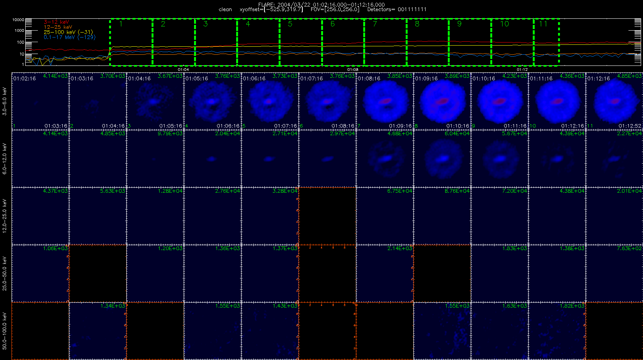Screen dimensions: 643x360
Task: Open the 3.0-6.0 keV image starting 01:06:16
Action: click(x=270, y=101)
